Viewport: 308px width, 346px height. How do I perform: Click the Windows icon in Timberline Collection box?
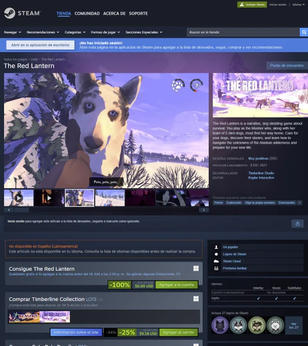[196, 299]
